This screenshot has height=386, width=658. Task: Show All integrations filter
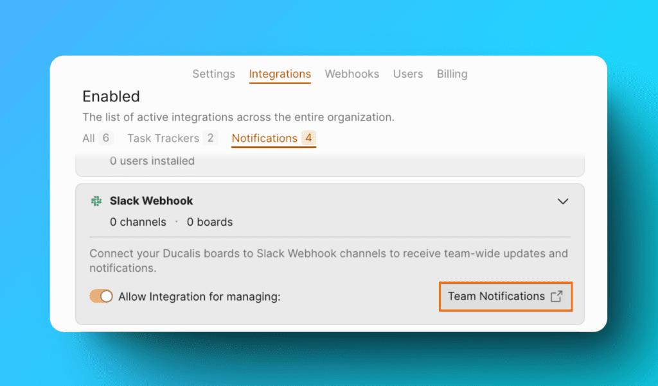pos(97,138)
